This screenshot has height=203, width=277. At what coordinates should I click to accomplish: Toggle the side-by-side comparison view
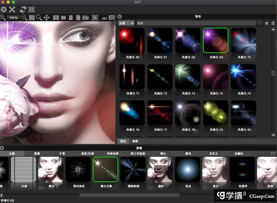(56, 18)
